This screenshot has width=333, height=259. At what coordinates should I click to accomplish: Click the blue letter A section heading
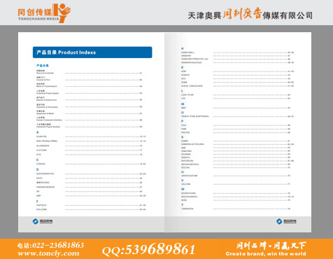coord(37,132)
